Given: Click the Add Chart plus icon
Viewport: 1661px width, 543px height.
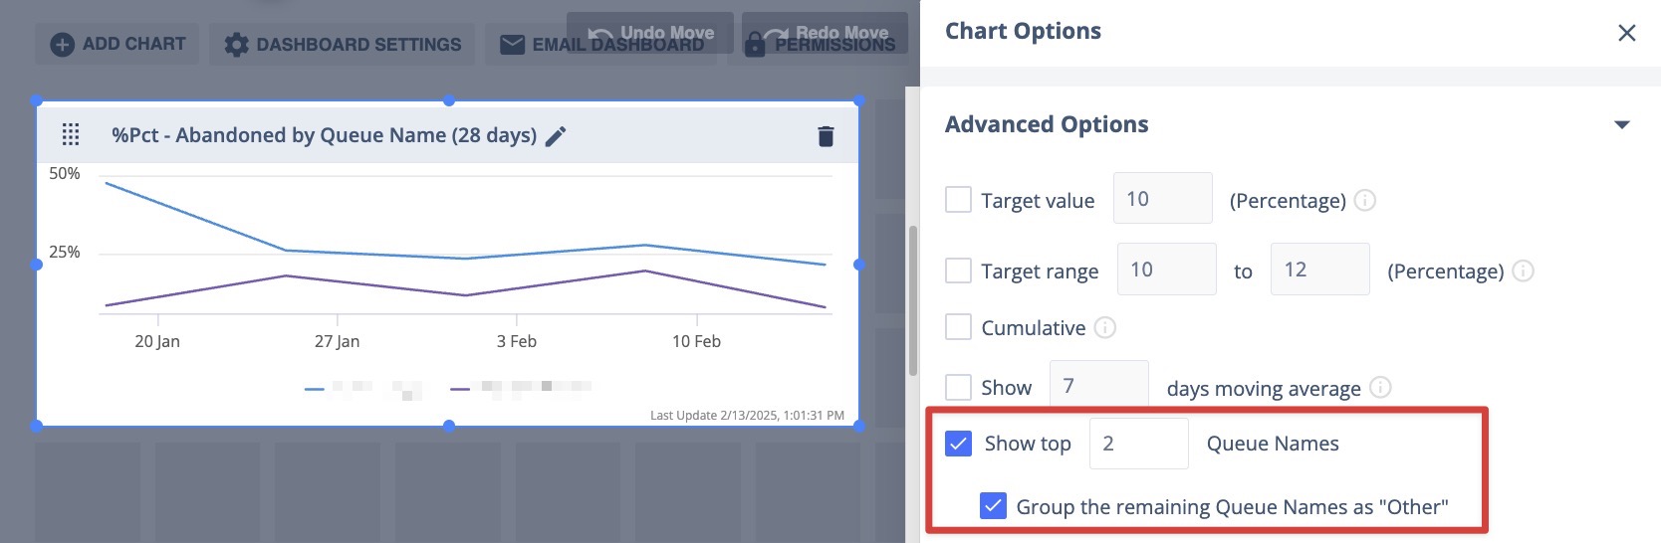Looking at the screenshot, I should coord(62,45).
